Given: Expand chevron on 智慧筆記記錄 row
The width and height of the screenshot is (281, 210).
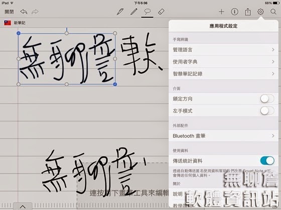Looking at the screenshot, I should 273,74.
